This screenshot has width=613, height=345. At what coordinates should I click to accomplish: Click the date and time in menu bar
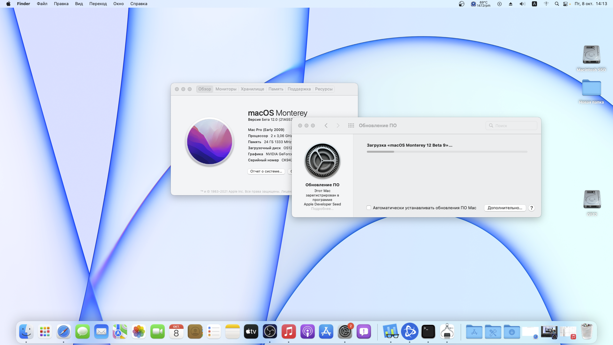[x=591, y=4]
